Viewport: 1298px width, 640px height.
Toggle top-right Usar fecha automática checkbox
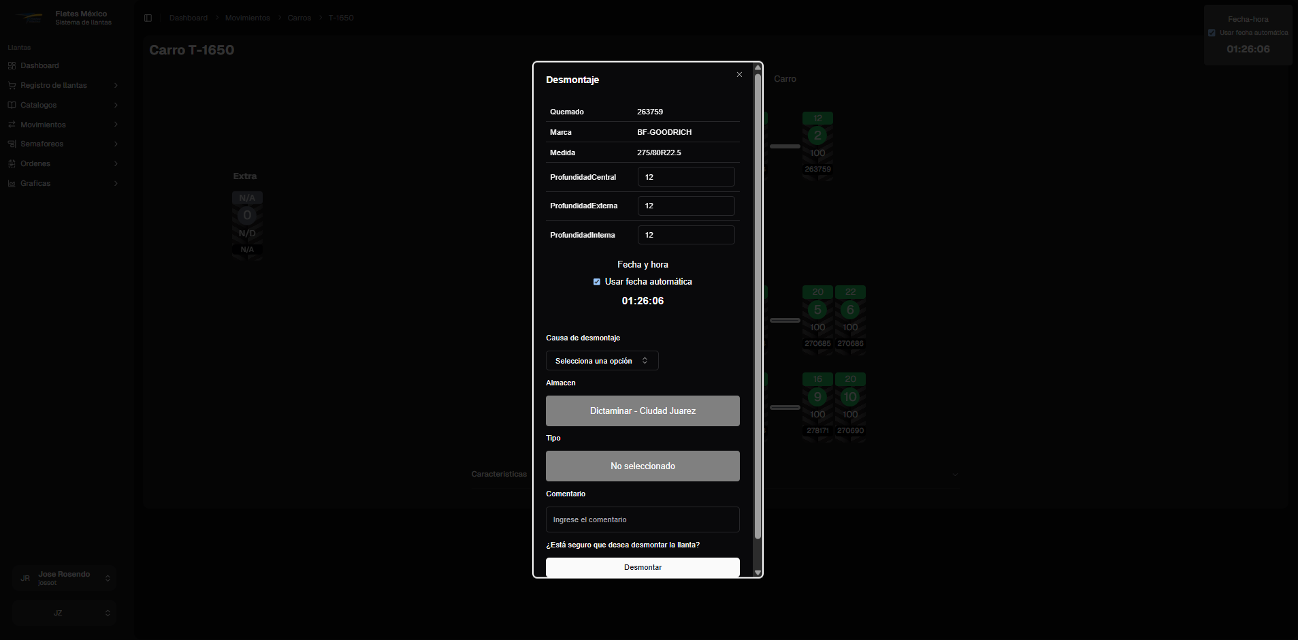pos(1212,33)
